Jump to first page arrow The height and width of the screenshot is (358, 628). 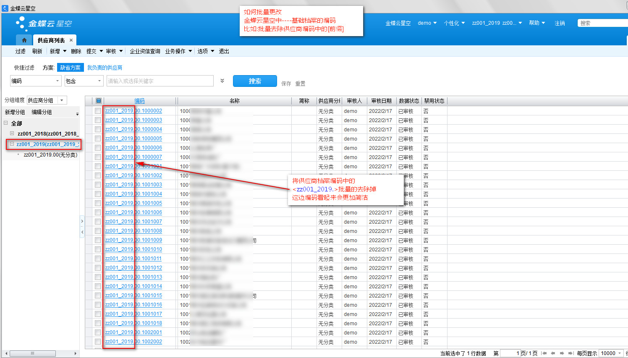[544, 353]
